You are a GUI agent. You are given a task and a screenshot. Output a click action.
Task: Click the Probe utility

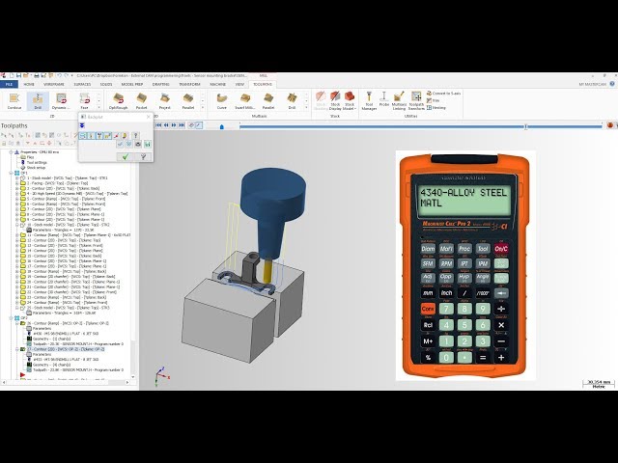pos(384,99)
